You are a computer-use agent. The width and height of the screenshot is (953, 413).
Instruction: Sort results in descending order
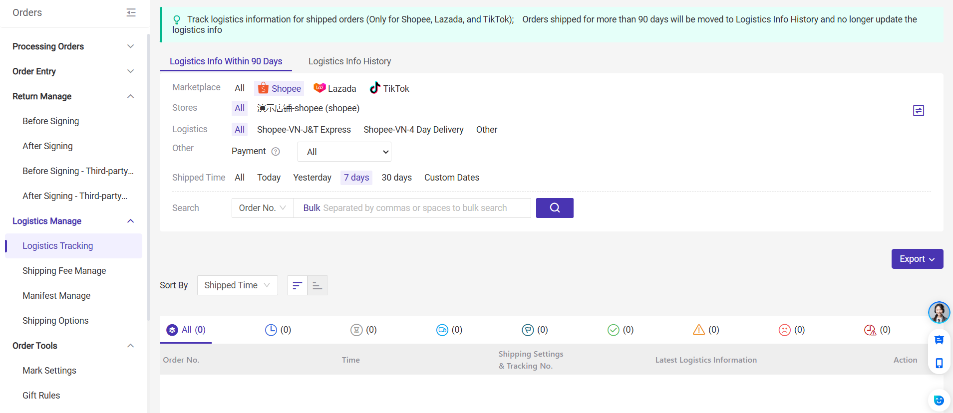coord(298,285)
